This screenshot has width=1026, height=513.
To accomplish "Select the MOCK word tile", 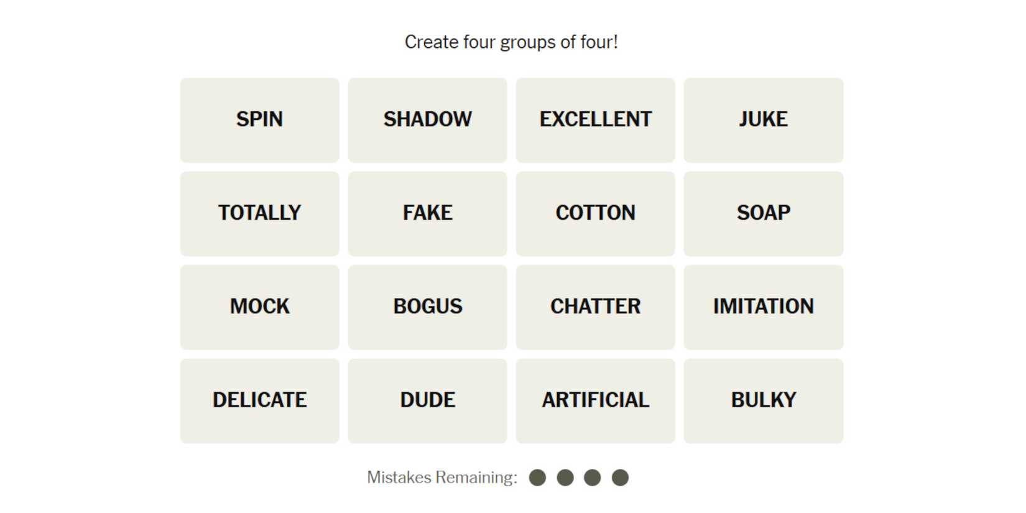I will [259, 307].
